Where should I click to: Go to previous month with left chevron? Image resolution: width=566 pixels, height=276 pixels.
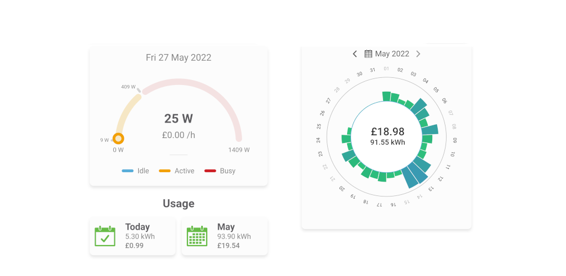(x=355, y=54)
